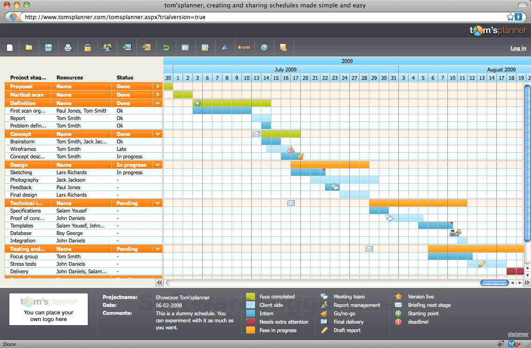The width and height of the screenshot is (531, 348).
Task: Click the Log in link
Action: pos(518,48)
